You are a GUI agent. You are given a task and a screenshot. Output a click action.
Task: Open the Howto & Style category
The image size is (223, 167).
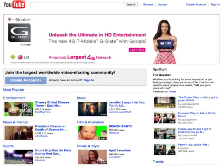click(88, 146)
